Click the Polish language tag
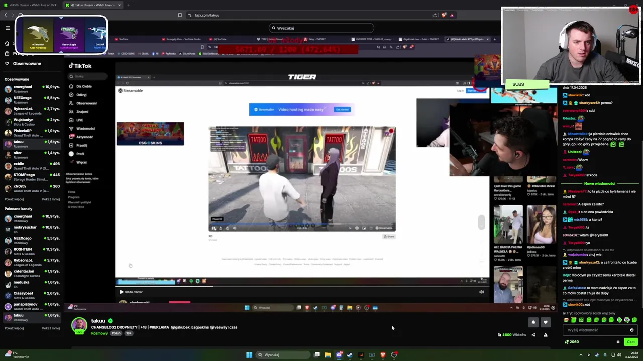The width and height of the screenshot is (643, 361). (x=116, y=333)
